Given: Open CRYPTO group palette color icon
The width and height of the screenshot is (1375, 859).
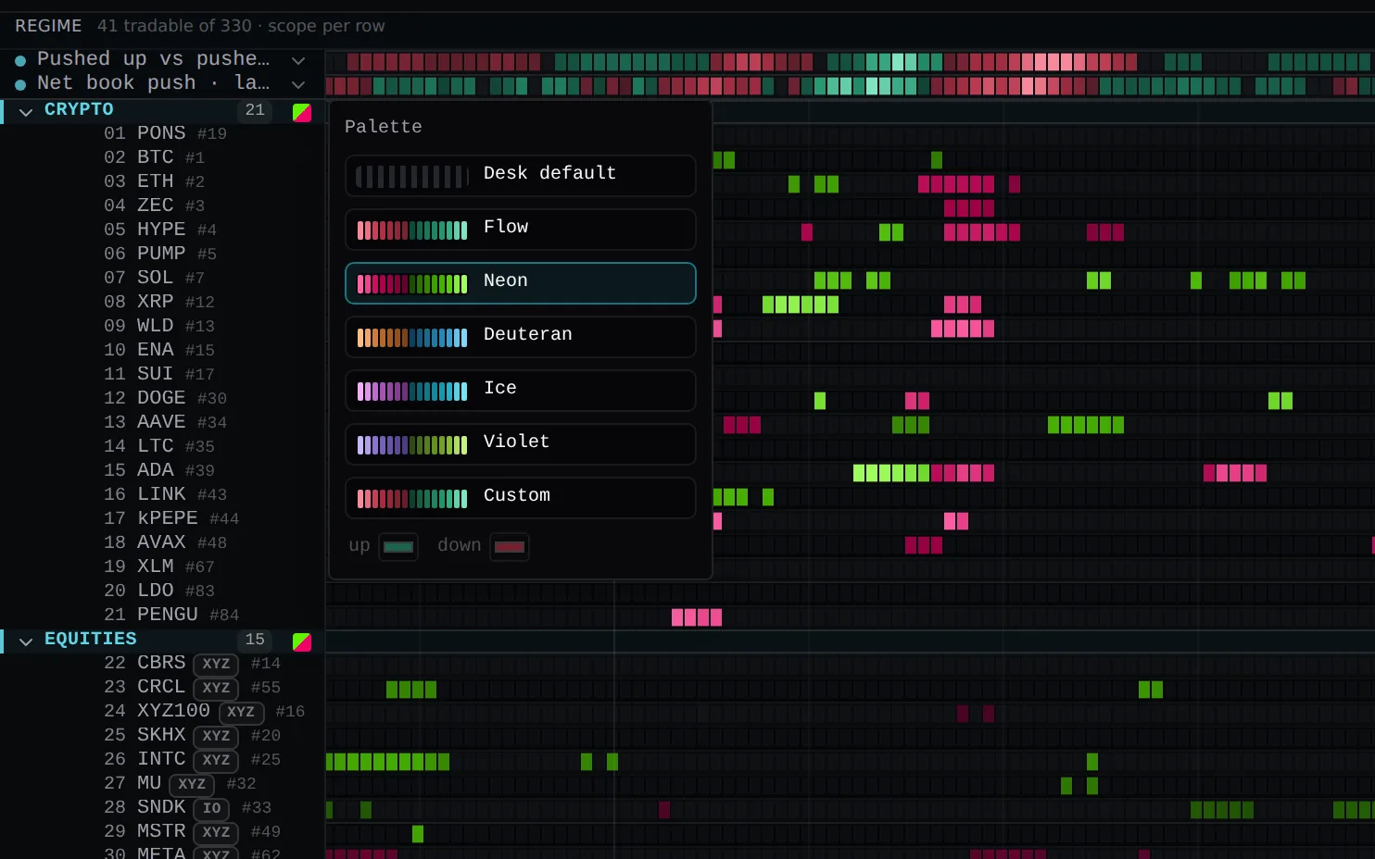Looking at the screenshot, I should coord(302,112).
